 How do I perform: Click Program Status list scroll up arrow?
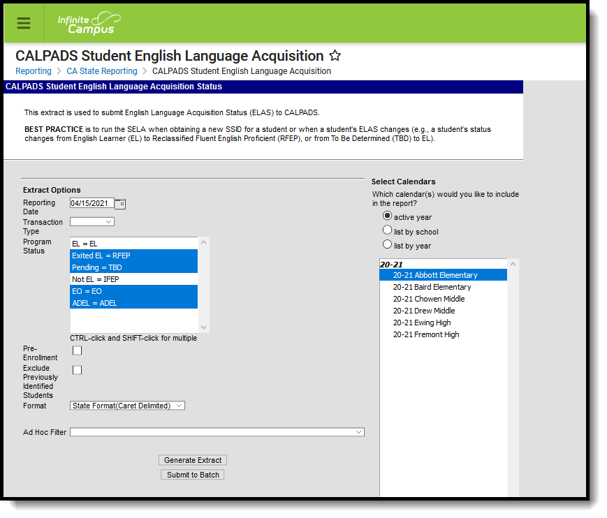204,242
